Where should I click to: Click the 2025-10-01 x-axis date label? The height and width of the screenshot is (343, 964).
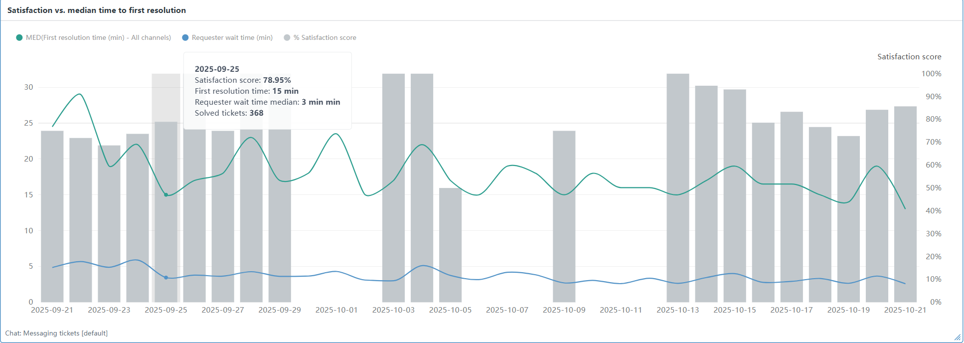[x=336, y=310]
